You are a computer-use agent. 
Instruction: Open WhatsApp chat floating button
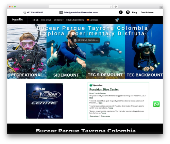(156, 104)
